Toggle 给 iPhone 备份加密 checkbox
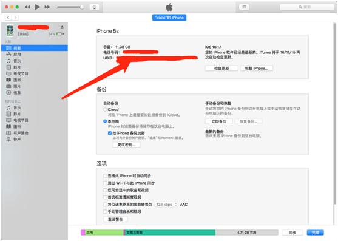The image size is (338, 241). pyautogui.click(x=110, y=133)
